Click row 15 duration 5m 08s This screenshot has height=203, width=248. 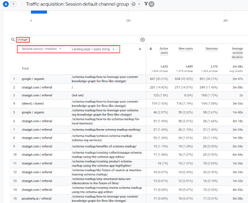tap(237, 199)
